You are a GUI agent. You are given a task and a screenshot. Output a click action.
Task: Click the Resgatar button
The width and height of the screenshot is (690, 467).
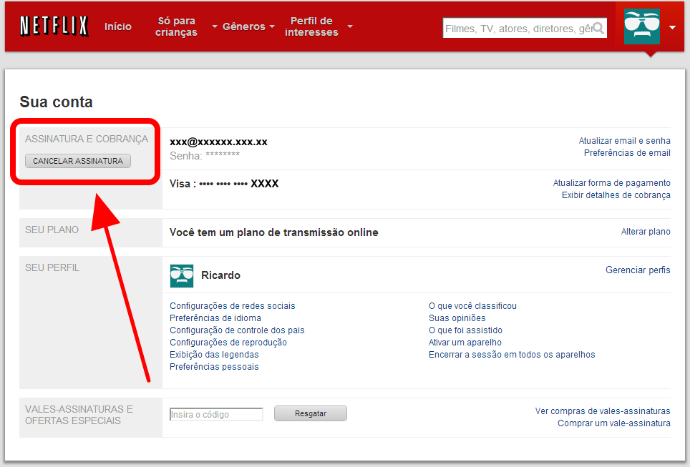pos(311,413)
